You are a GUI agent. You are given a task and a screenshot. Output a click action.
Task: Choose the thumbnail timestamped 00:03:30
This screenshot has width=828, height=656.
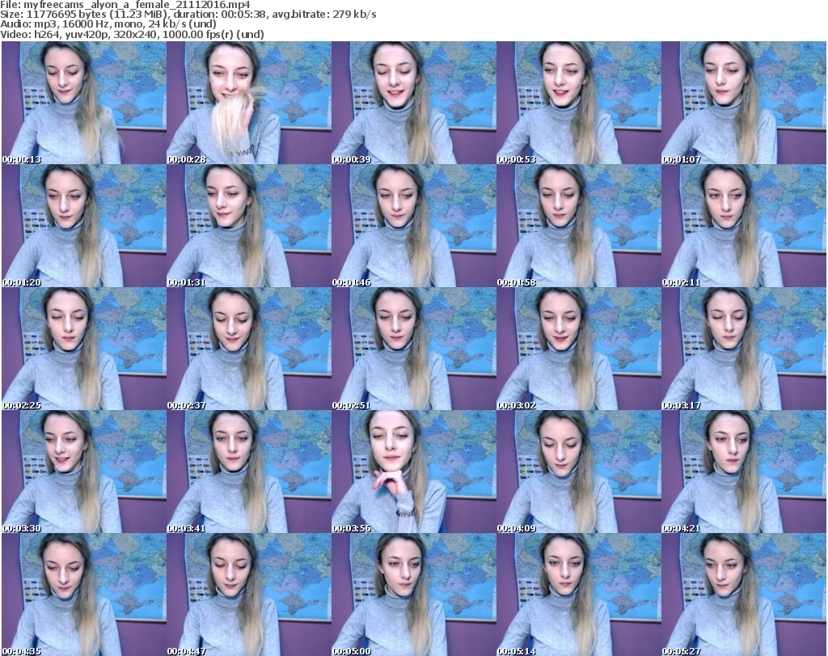[84, 472]
